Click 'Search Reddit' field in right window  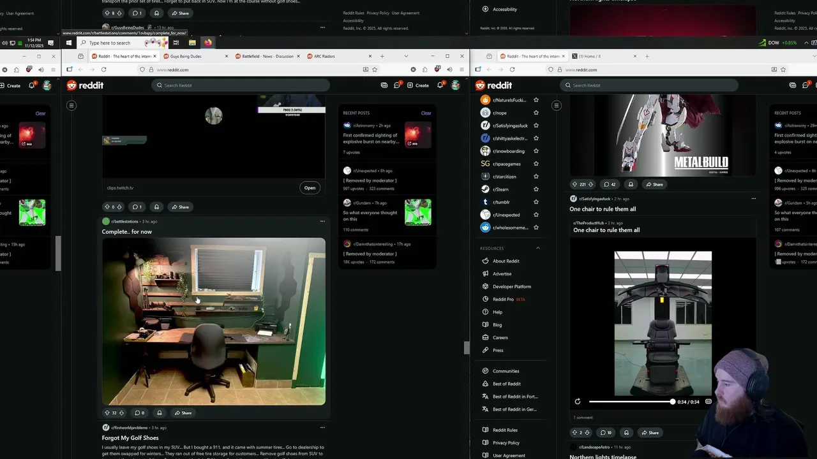(x=649, y=85)
